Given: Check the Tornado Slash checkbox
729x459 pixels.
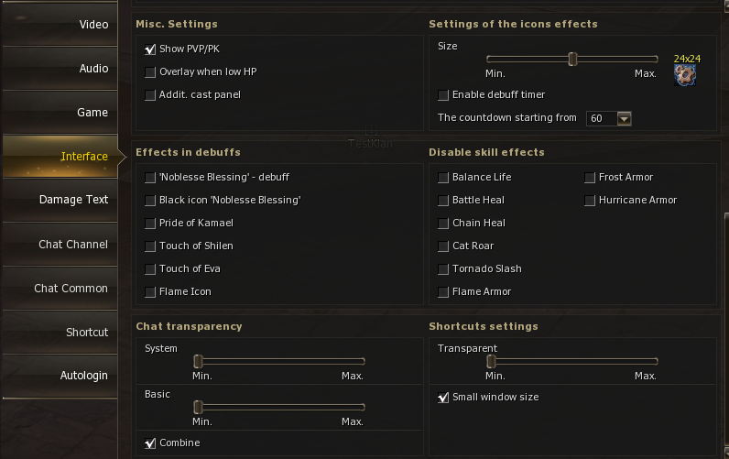Looking at the screenshot, I should point(443,269).
